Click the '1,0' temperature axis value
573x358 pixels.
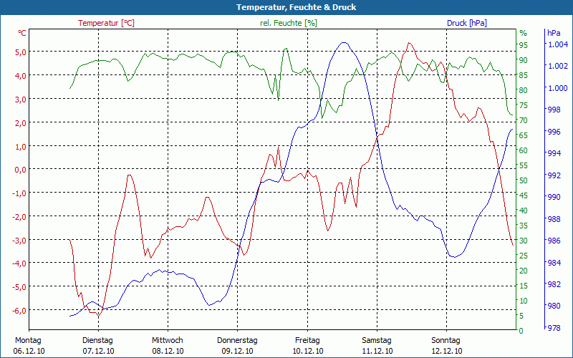click(x=21, y=146)
